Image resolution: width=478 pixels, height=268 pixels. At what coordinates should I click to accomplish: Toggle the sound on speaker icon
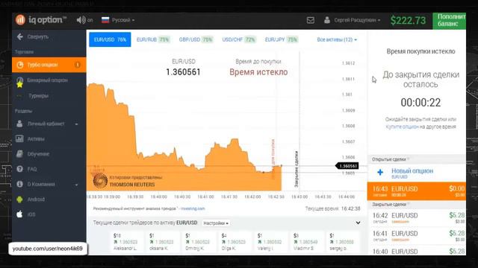81,20
